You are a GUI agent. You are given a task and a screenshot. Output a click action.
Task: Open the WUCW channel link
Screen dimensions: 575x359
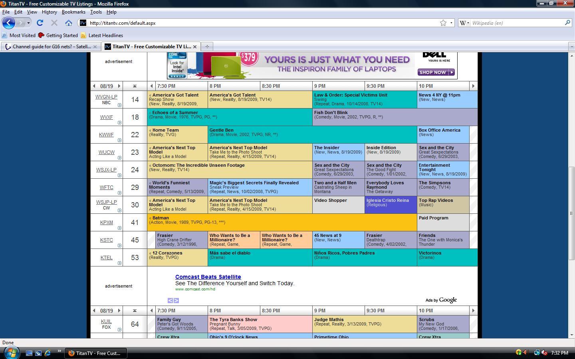(106, 152)
